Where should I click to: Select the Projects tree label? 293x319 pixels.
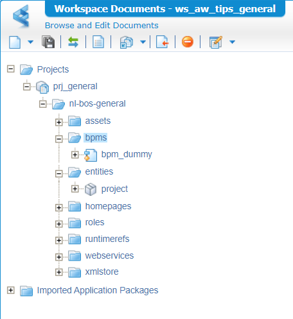click(x=53, y=69)
